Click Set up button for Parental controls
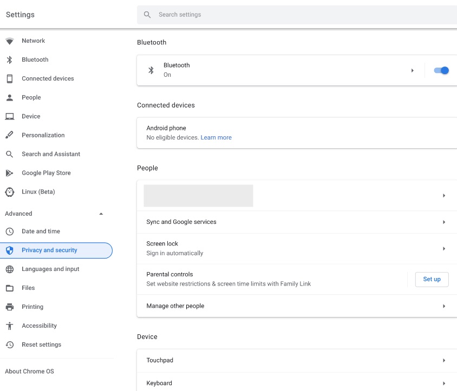This screenshot has width=457, height=391. click(x=432, y=280)
